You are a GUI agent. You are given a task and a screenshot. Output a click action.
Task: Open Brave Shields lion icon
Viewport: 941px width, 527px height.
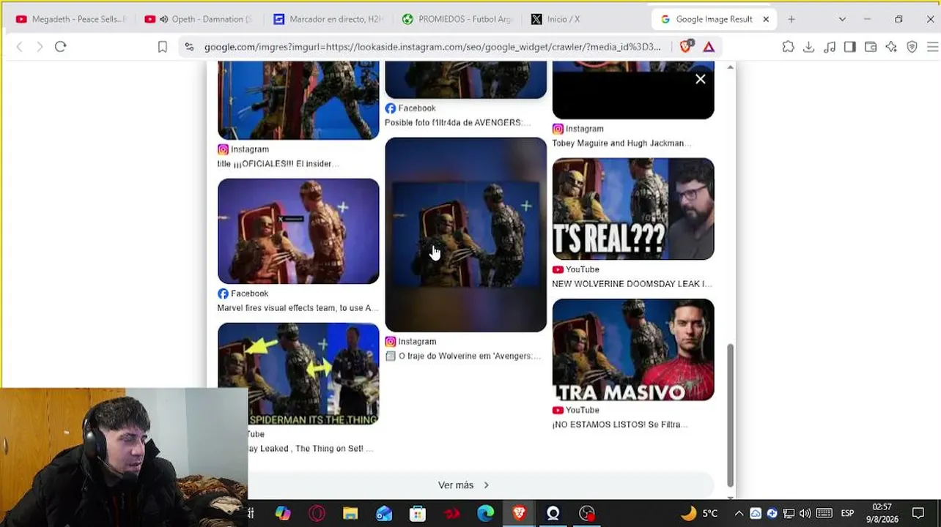point(686,46)
